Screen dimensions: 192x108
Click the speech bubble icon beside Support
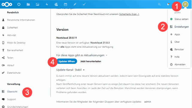pos(3,99)
